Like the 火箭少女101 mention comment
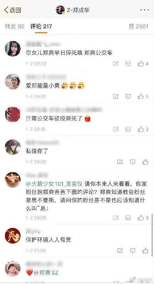This screenshot has width=154, height=284. pyautogui.click(x=143, y=218)
